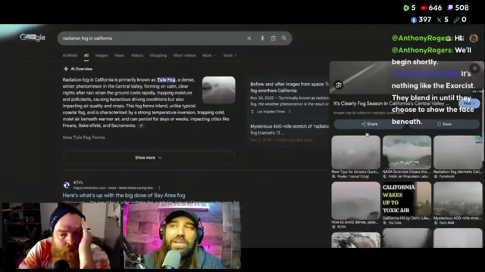Open 'Best Tips for Drivers' image thumbnail

tap(356, 153)
